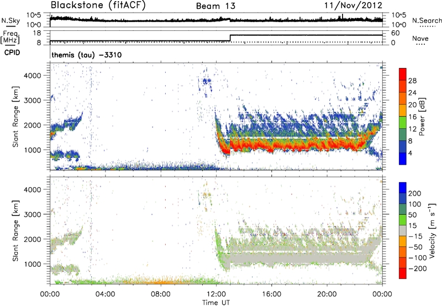Click the 04:00 time tick label
This screenshot has height=306, width=442.
[x=106, y=294]
